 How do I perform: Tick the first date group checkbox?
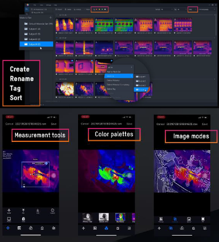pyautogui.click(x=56, y=15)
